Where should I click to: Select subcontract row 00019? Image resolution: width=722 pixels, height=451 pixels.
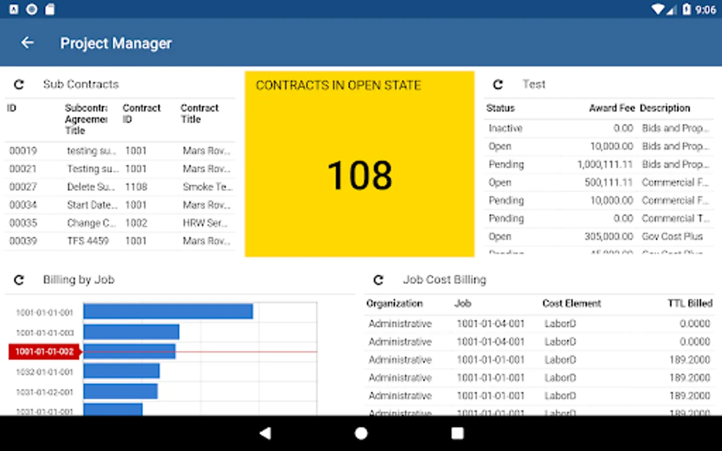120,151
